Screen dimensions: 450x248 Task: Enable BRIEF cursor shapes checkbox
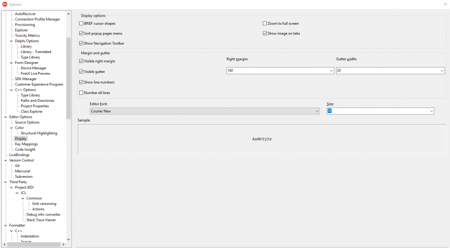[81, 23]
